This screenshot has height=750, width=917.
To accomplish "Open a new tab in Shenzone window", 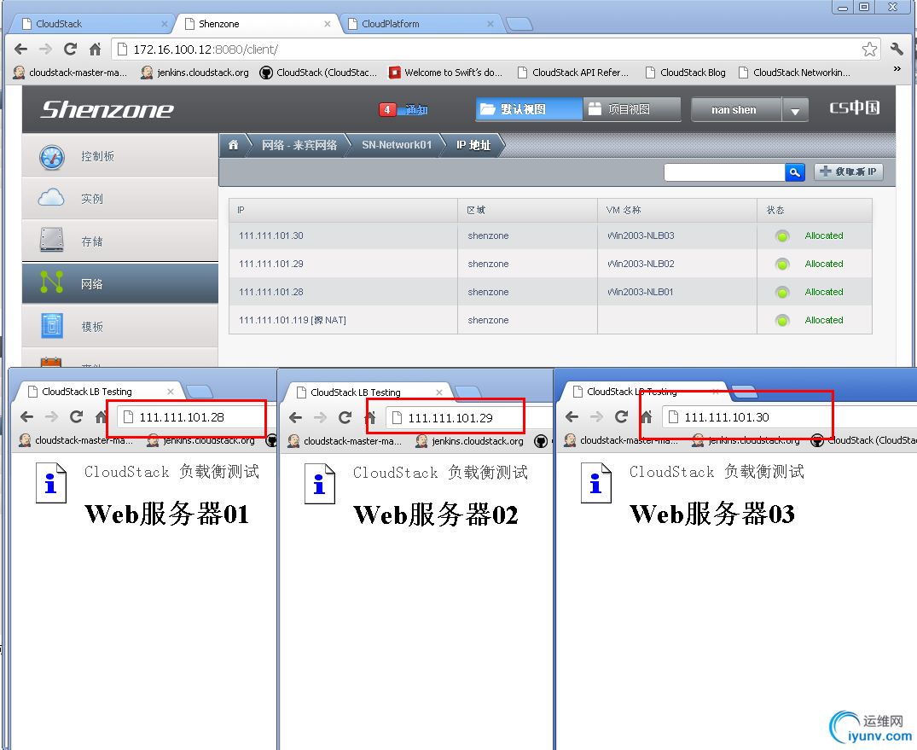I will 519,24.
